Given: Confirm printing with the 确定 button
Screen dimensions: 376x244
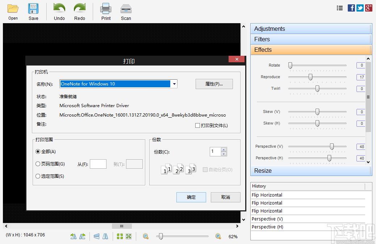Looking at the screenshot, I should tap(191, 197).
